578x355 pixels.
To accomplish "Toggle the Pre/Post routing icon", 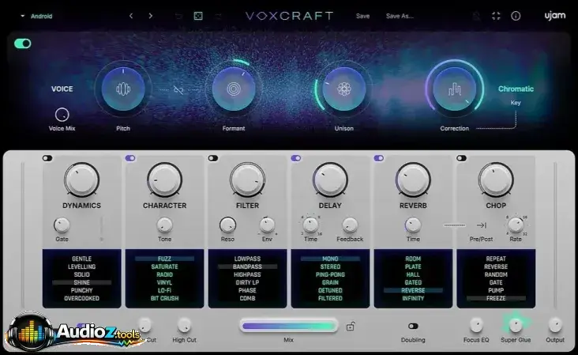I will (482, 225).
